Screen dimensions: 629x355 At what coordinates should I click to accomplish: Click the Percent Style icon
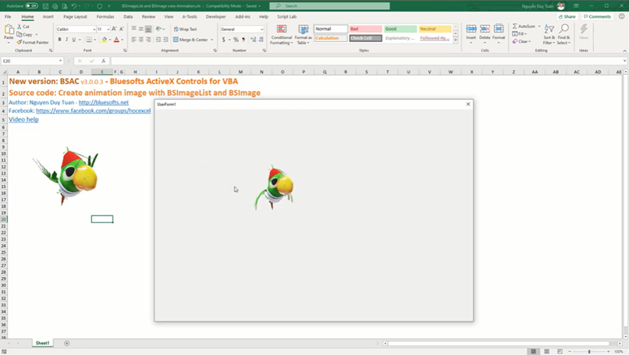(x=236, y=40)
